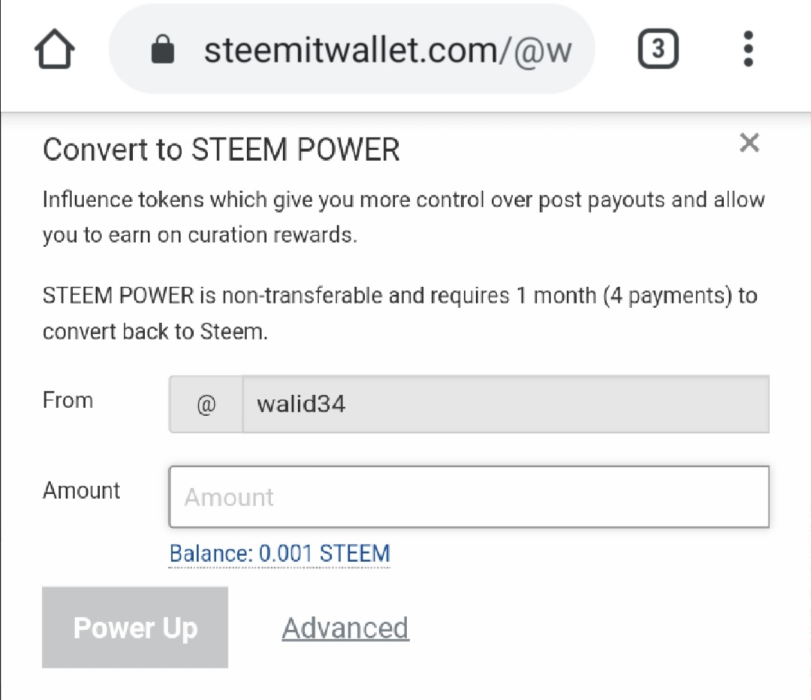Open site info via the padlock icon
Screen dimensions: 811x700
(162, 49)
